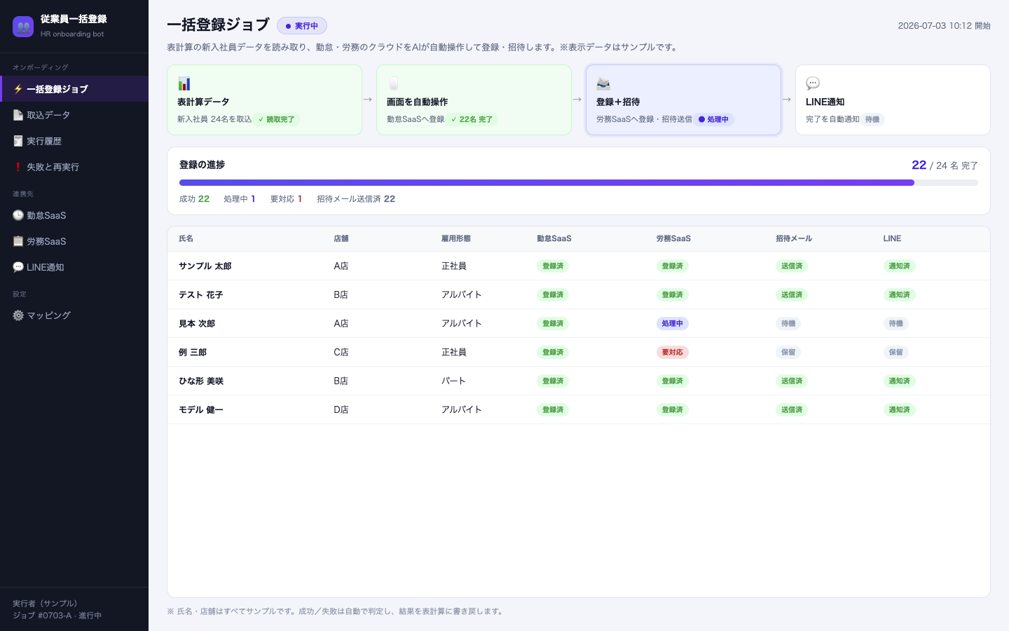Select the テスト 花子 row name
Image resolution: width=1009 pixels, height=631 pixels.
(x=200, y=294)
